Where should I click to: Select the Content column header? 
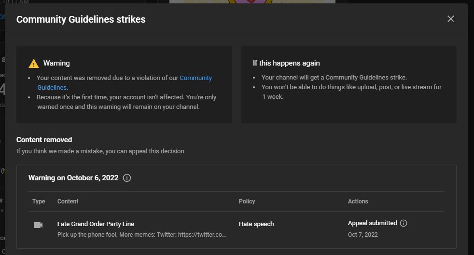[68, 201]
